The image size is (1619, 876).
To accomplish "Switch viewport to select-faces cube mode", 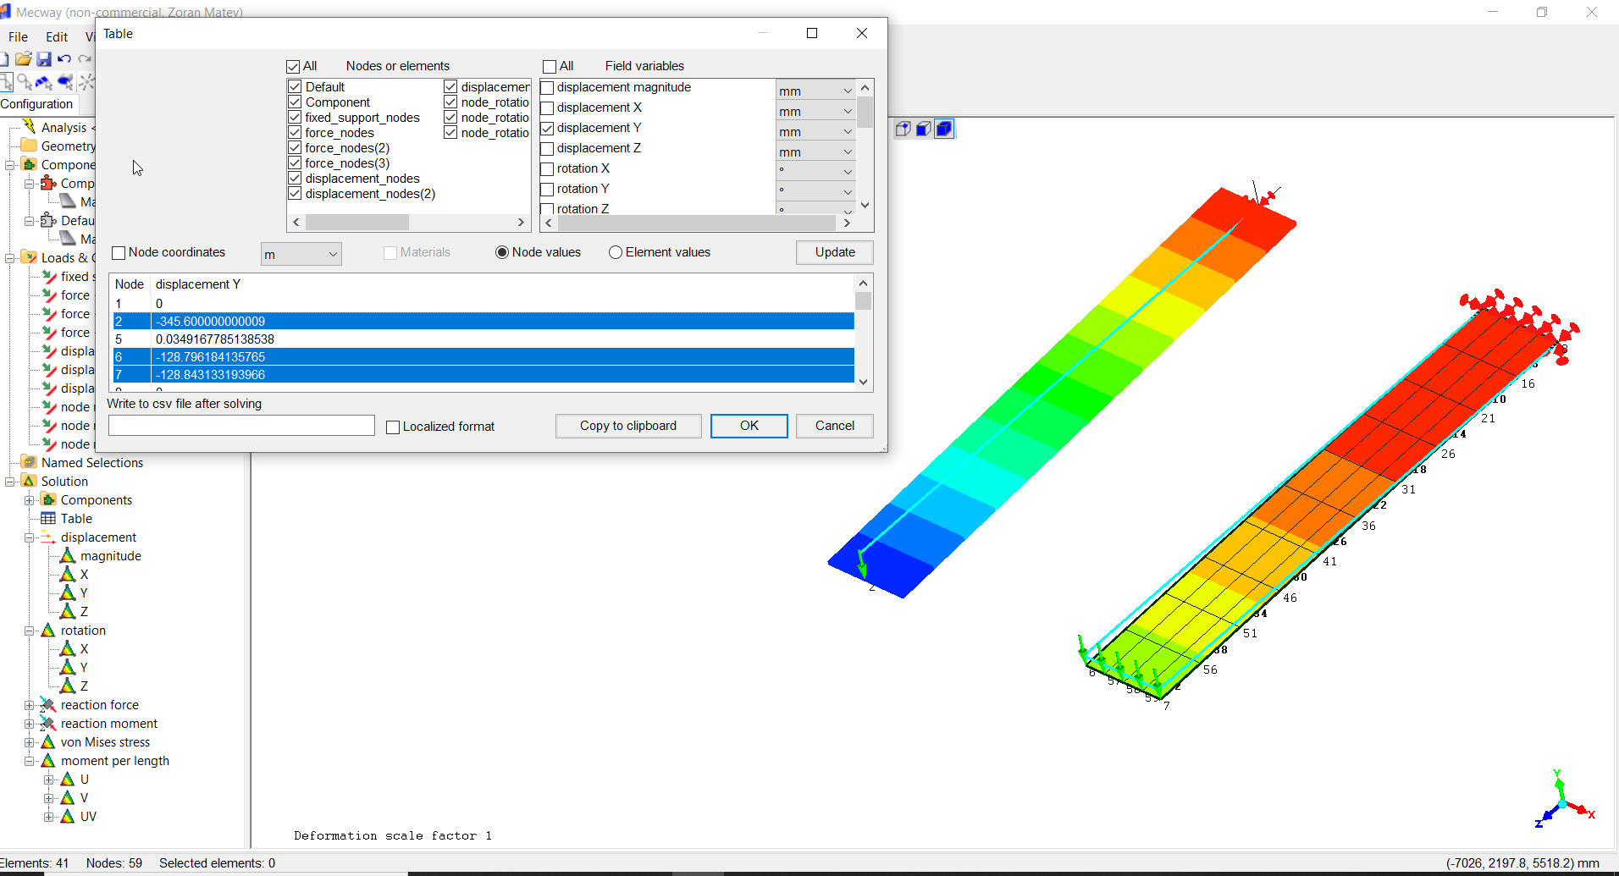I will pos(923,129).
